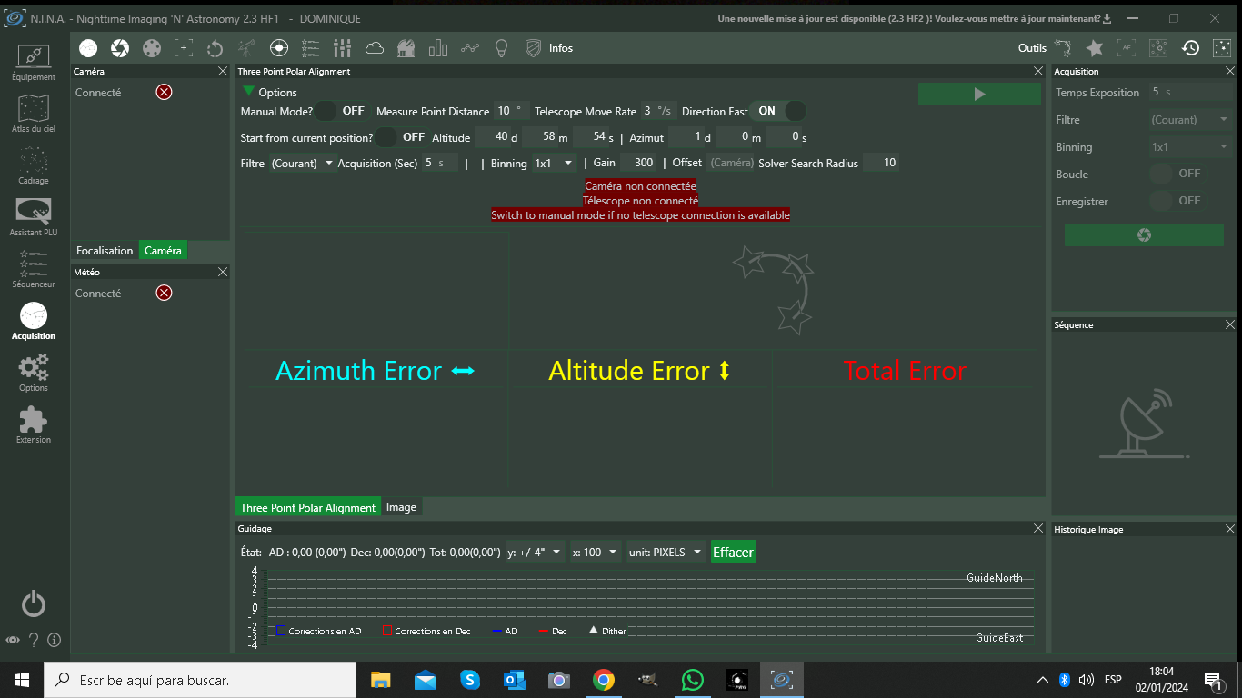Toggle Start from current position switch

(x=401, y=137)
